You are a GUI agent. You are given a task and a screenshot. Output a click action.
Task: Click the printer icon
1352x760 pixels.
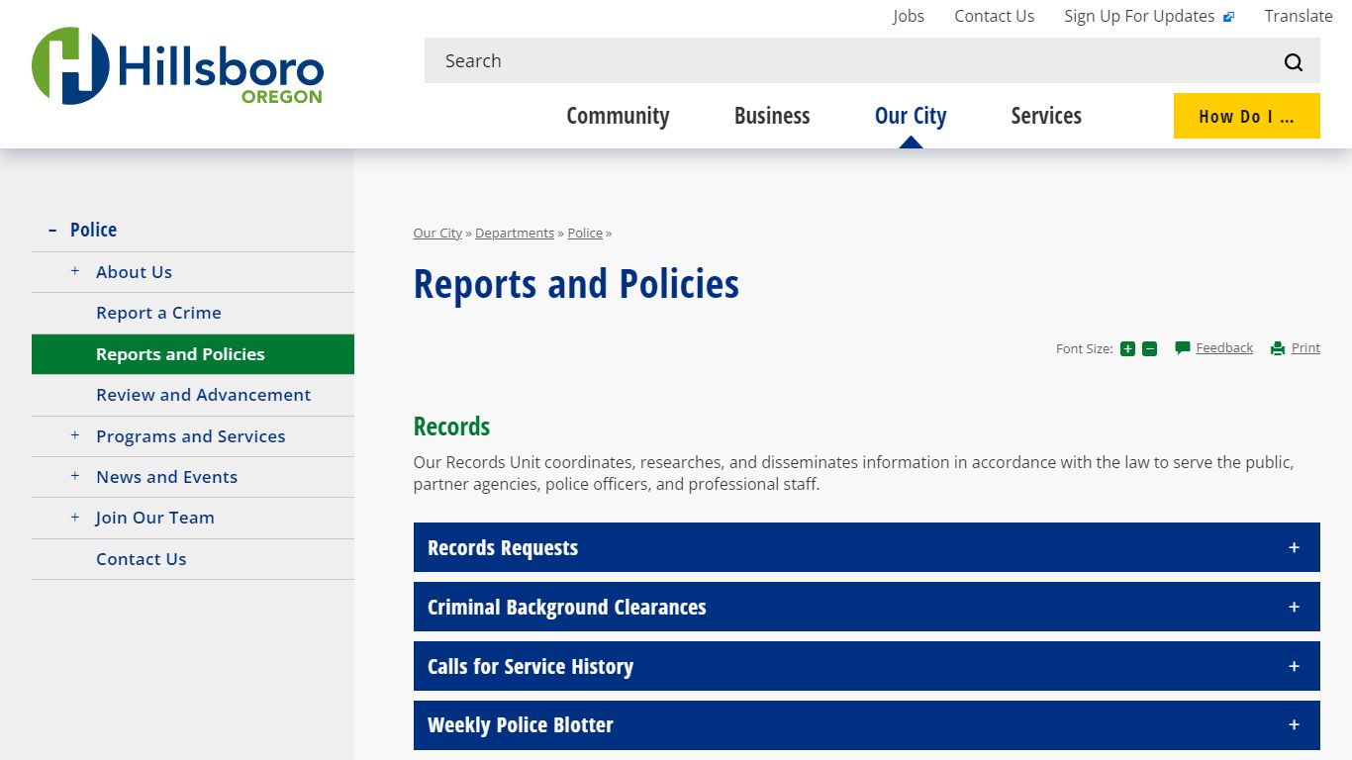[x=1278, y=348]
